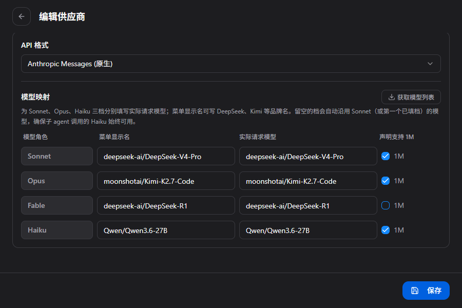Enable 1M support for Fable row

[386, 205]
